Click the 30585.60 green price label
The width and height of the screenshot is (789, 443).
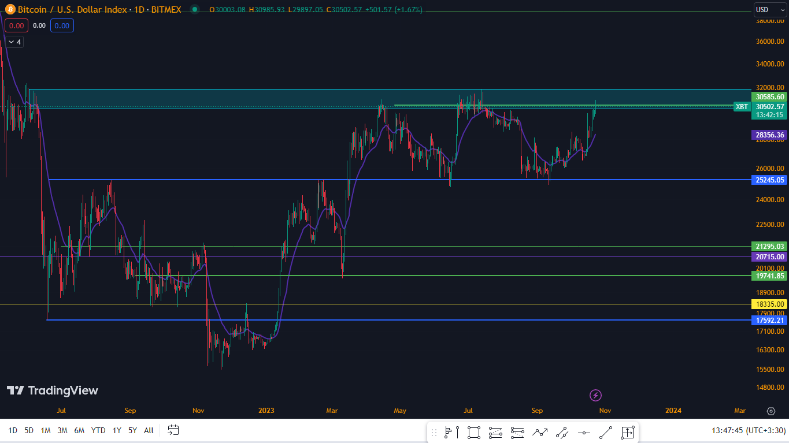point(769,97)
